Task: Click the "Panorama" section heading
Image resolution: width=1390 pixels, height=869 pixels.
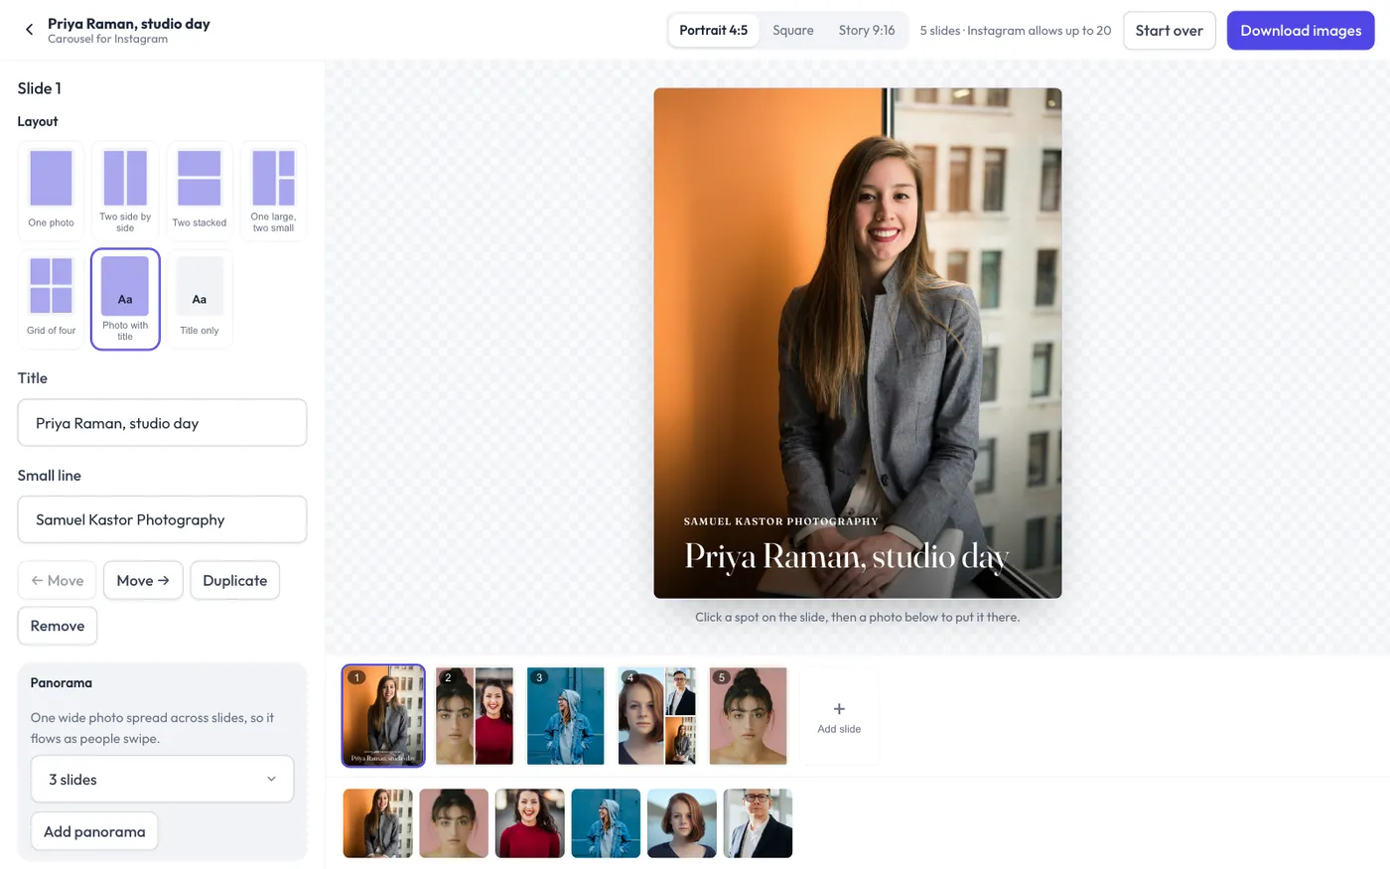Action: pos(62,682)
